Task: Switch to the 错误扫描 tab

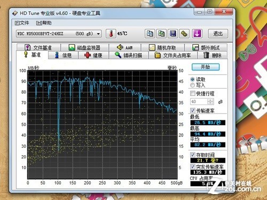Action: (x=129, y=55)
